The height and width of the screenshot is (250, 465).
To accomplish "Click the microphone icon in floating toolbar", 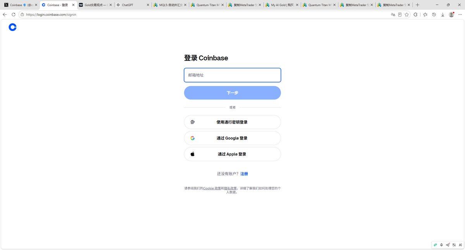I will 442,245.
